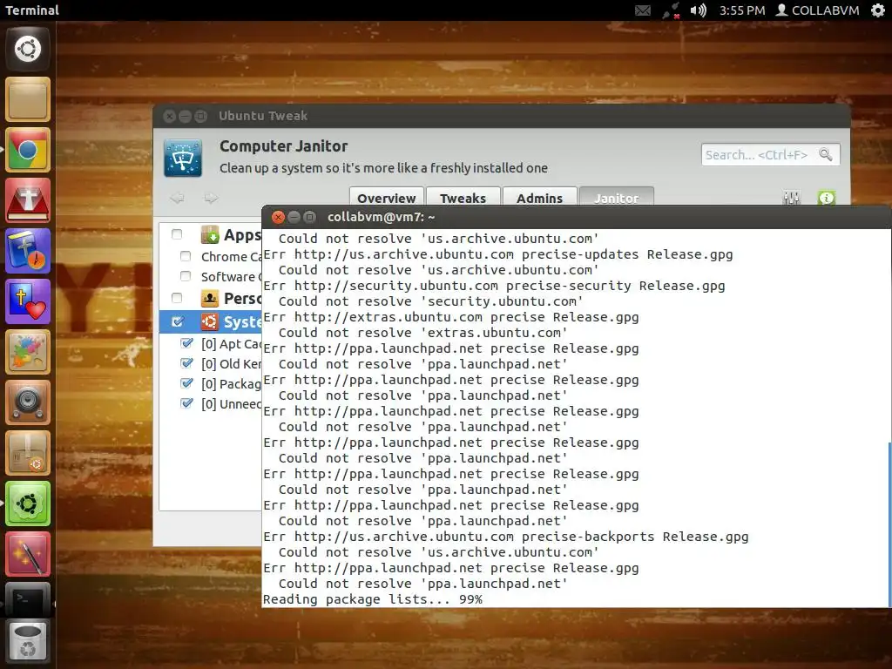Uncheck the Old Kernel checkbox
The width and height of the screenshot is (892, 669).
click(186, 363)
